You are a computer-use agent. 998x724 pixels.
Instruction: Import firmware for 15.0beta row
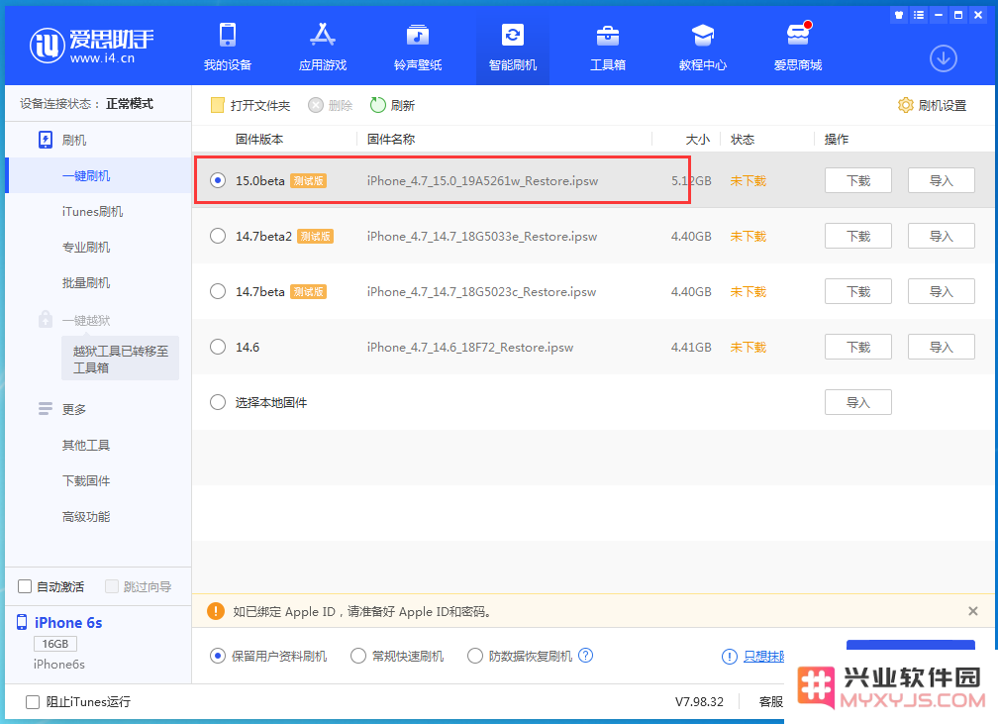pos(941,181)
